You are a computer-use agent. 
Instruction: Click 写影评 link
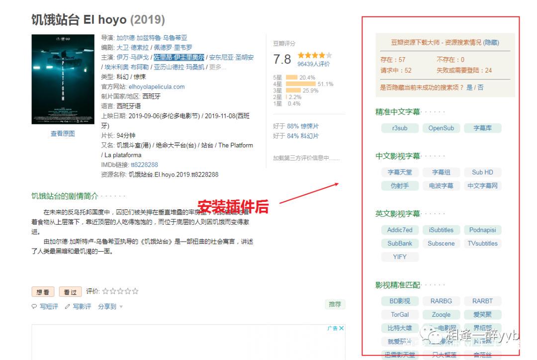pyautogui.click(x=82, y=307)
